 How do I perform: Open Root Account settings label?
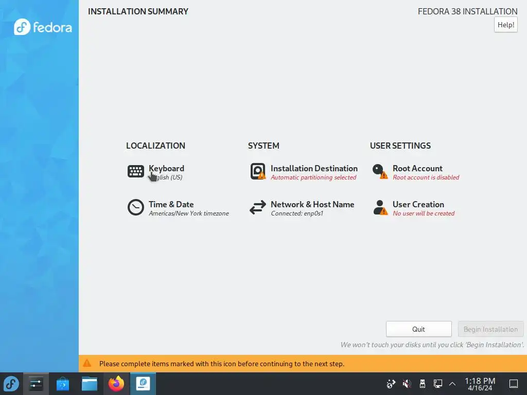(417, 168)
